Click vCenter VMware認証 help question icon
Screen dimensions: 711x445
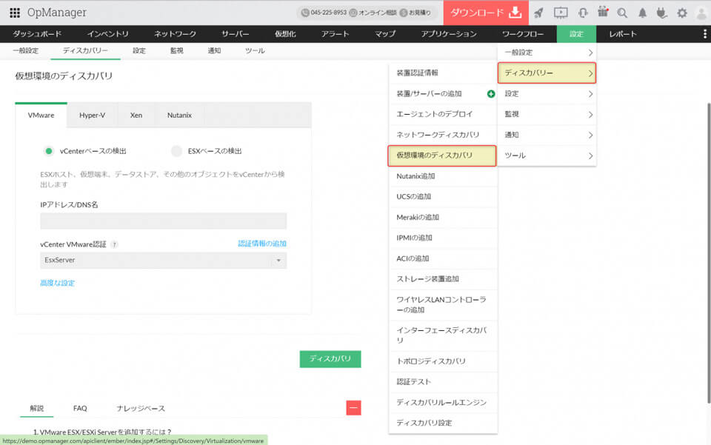coord(114,244)
